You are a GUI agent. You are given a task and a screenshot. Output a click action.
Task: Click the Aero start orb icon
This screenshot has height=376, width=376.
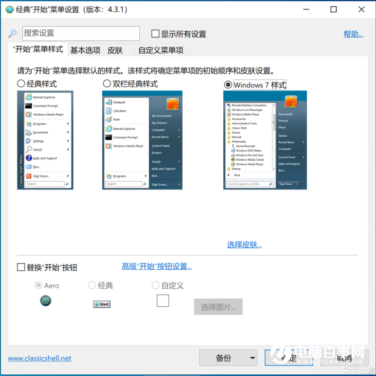click(x=46, y=300)
